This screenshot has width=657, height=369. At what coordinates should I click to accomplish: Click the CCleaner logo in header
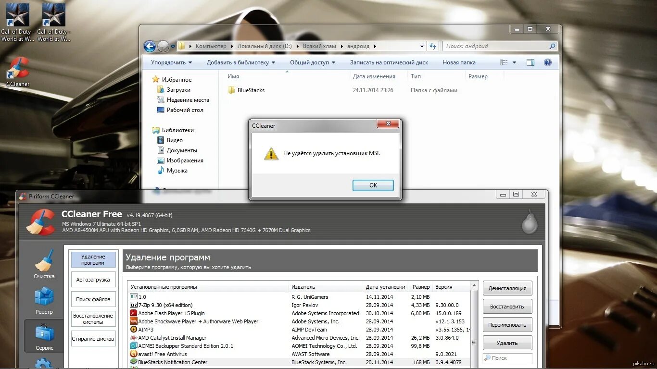(40, 222)
